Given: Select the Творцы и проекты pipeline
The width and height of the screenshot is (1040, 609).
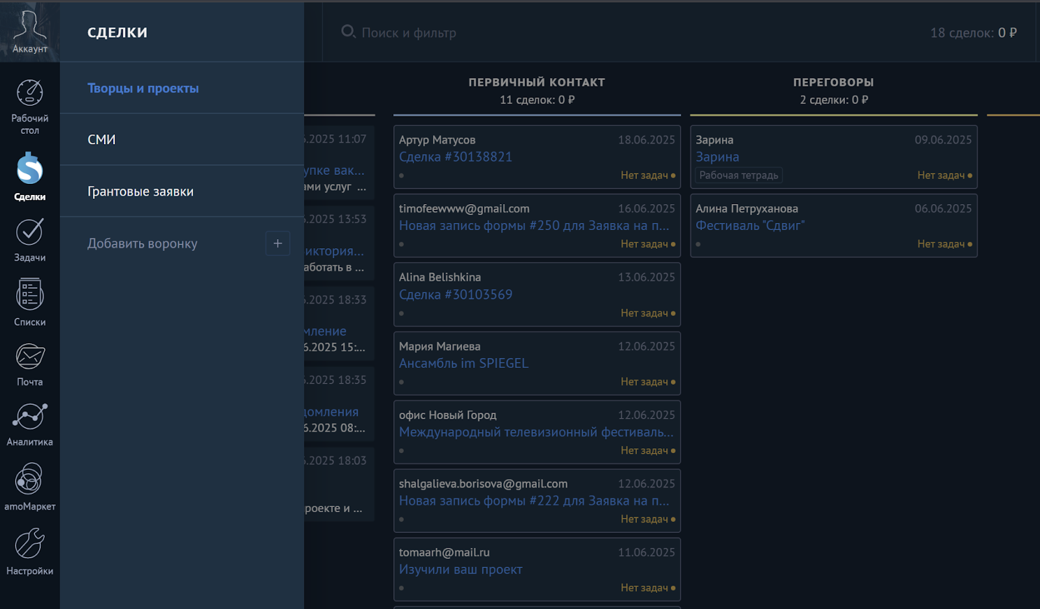Looking at the screenshot, I should [x=143, y=88].
